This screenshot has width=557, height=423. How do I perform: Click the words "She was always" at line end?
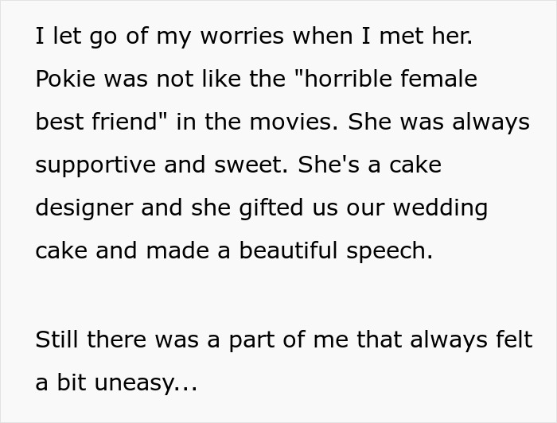[438, 122]
